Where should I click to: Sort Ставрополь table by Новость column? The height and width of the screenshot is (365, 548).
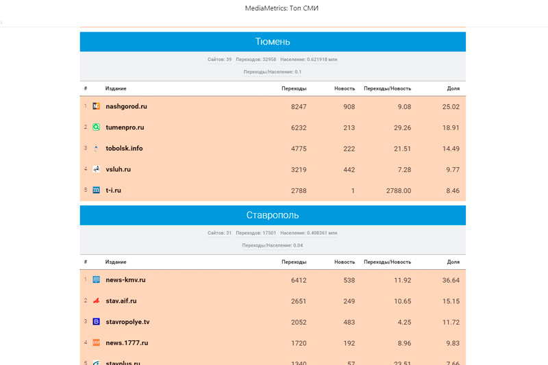click(345, 262)
